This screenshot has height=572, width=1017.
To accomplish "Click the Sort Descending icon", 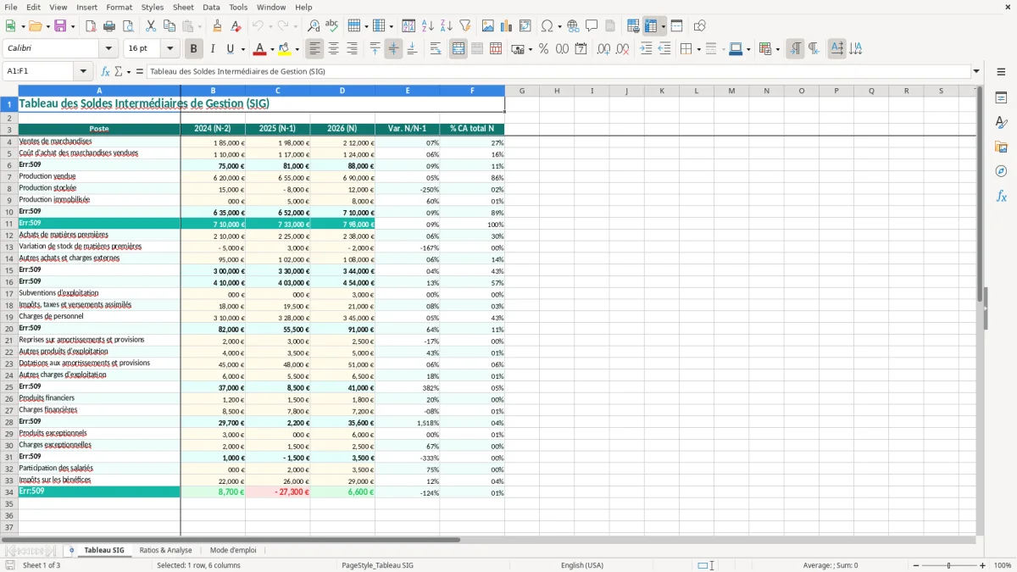I will (446, 26).
